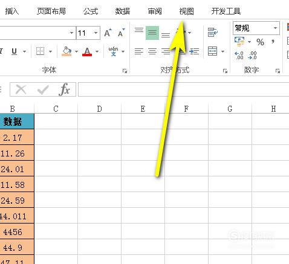Open merge cells dropdown arrow

[222, 51]
